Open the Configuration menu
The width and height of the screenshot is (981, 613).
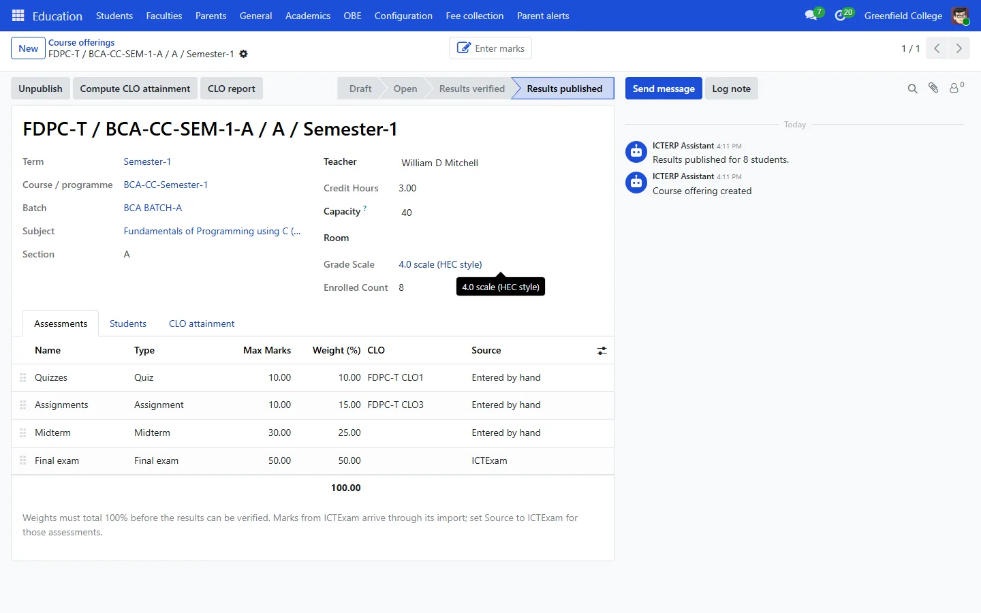[x=403, y=16]
